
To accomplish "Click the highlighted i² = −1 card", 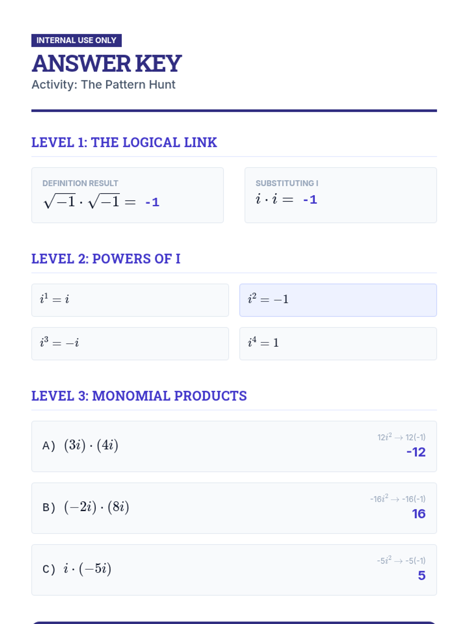I will click(338, 300).
